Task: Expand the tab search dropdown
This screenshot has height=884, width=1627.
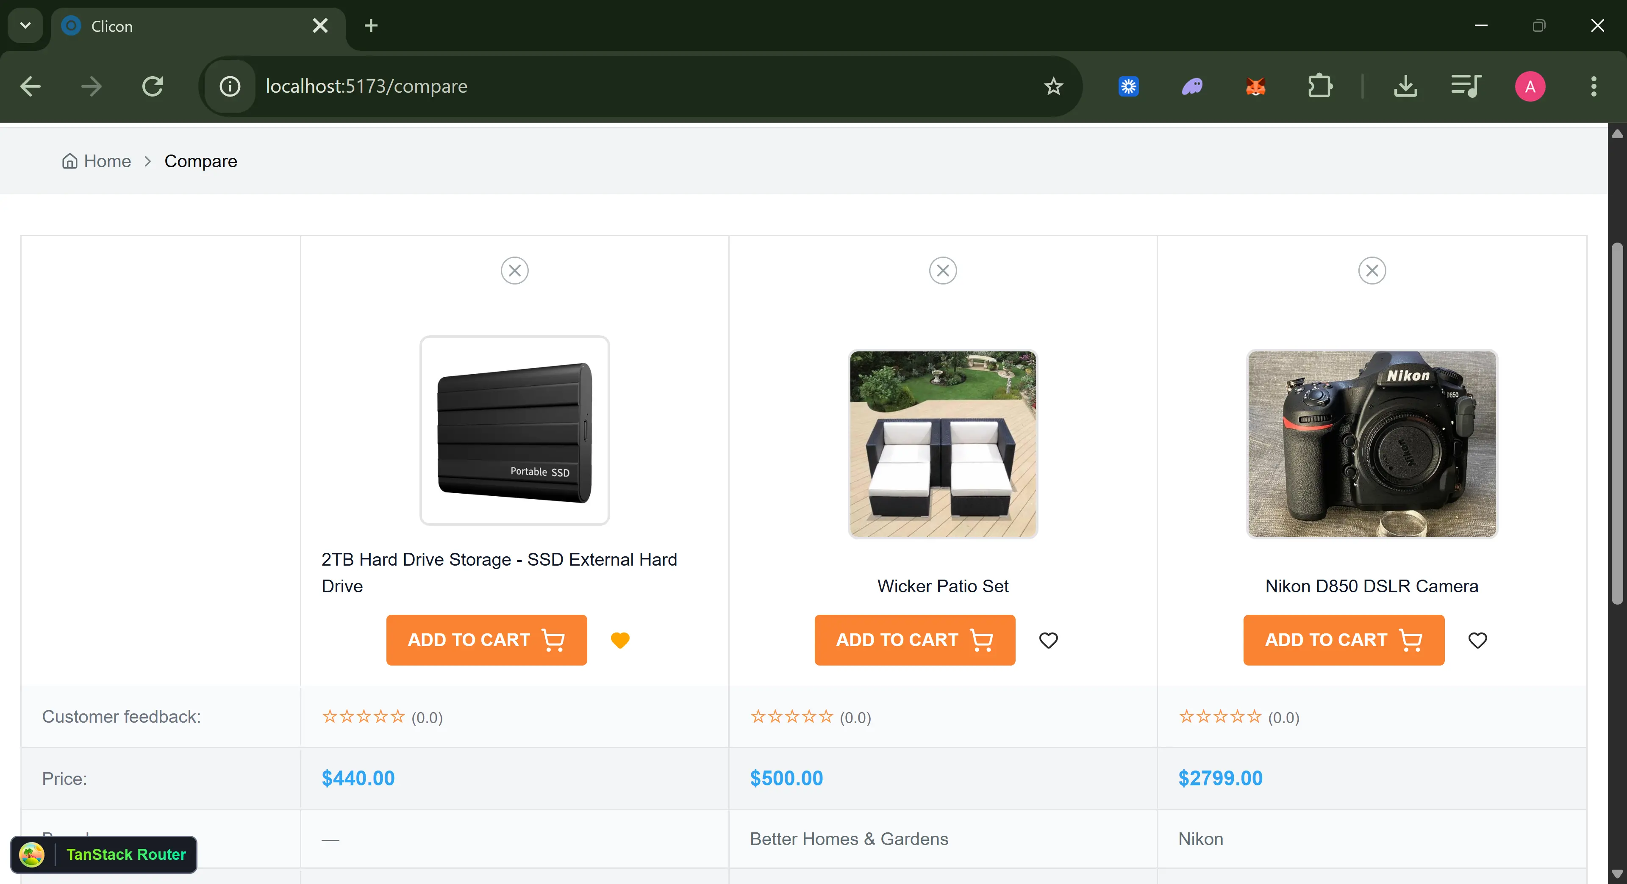Action: point(25,26)
